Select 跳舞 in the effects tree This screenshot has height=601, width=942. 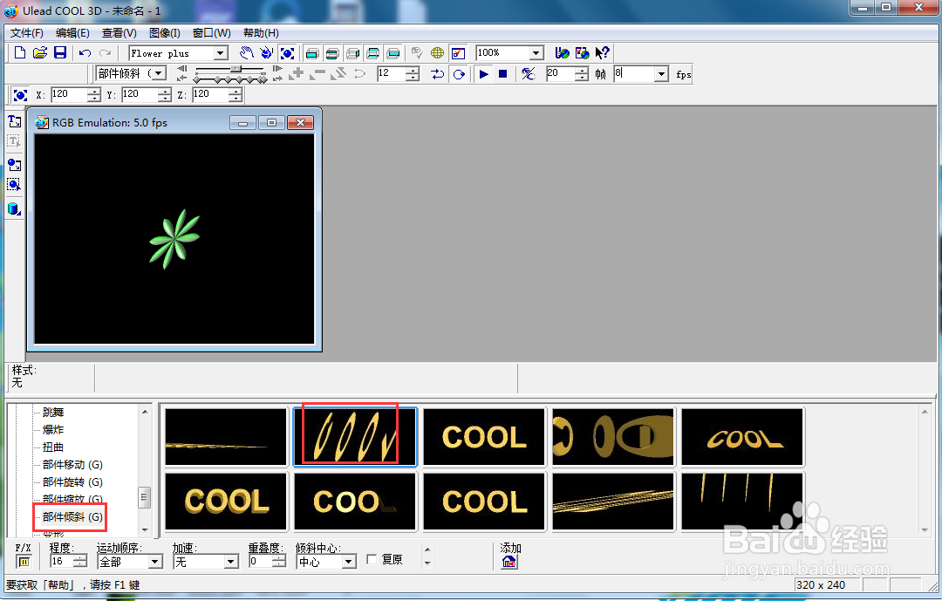pos(53,413)
